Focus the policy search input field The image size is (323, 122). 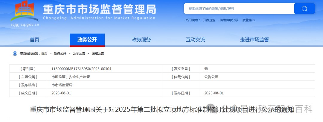(239, 9)
